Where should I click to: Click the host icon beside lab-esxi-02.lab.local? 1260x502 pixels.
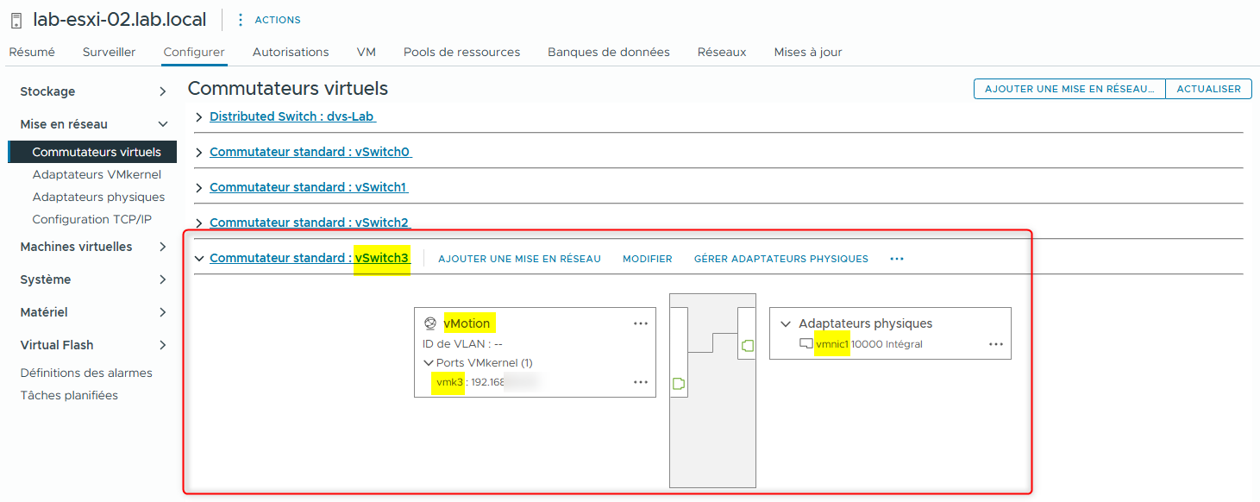point(15,19)
